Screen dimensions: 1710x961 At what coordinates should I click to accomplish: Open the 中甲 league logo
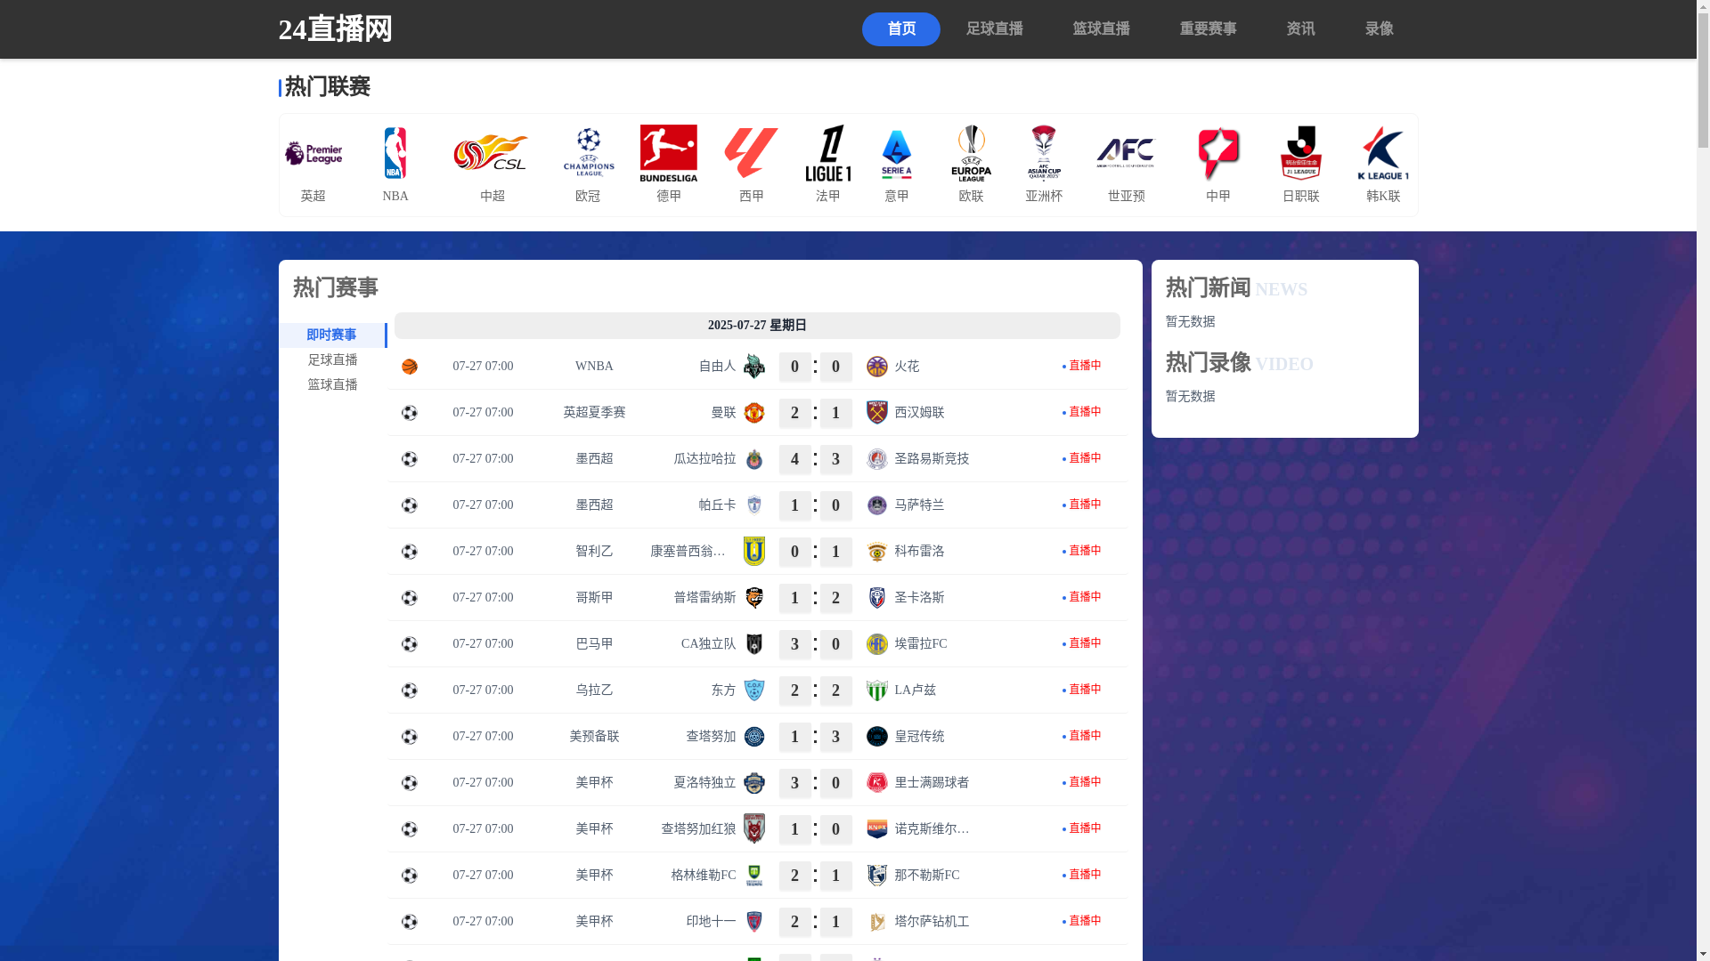click(1218, 153)
